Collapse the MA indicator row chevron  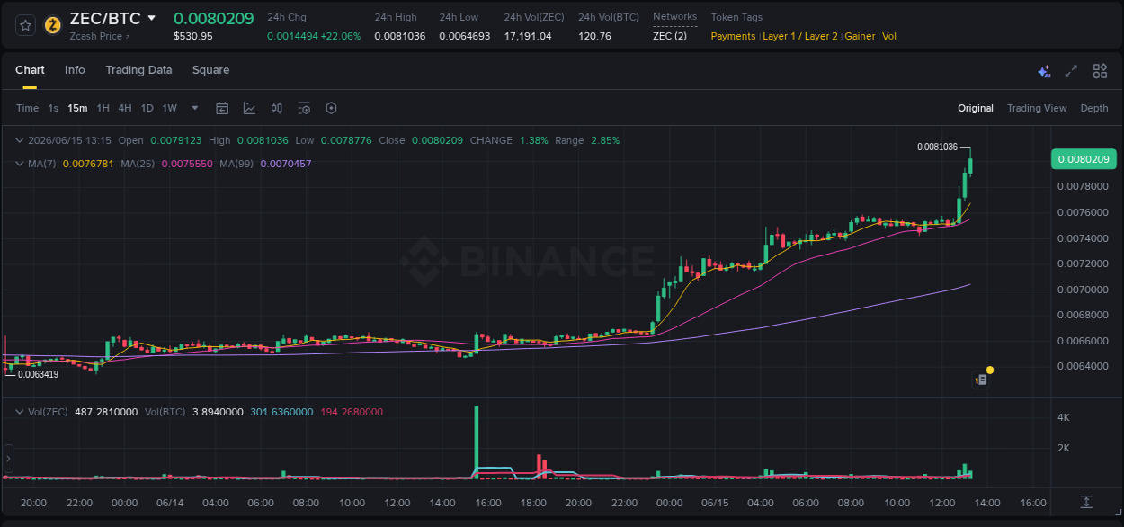pos(20,164)
